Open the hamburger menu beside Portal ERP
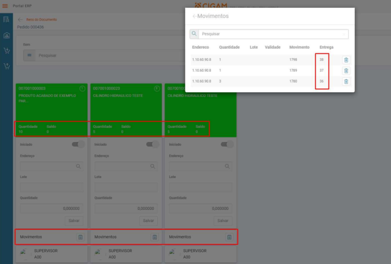Viewport: 391px width, 264px height. click(5, 6)
